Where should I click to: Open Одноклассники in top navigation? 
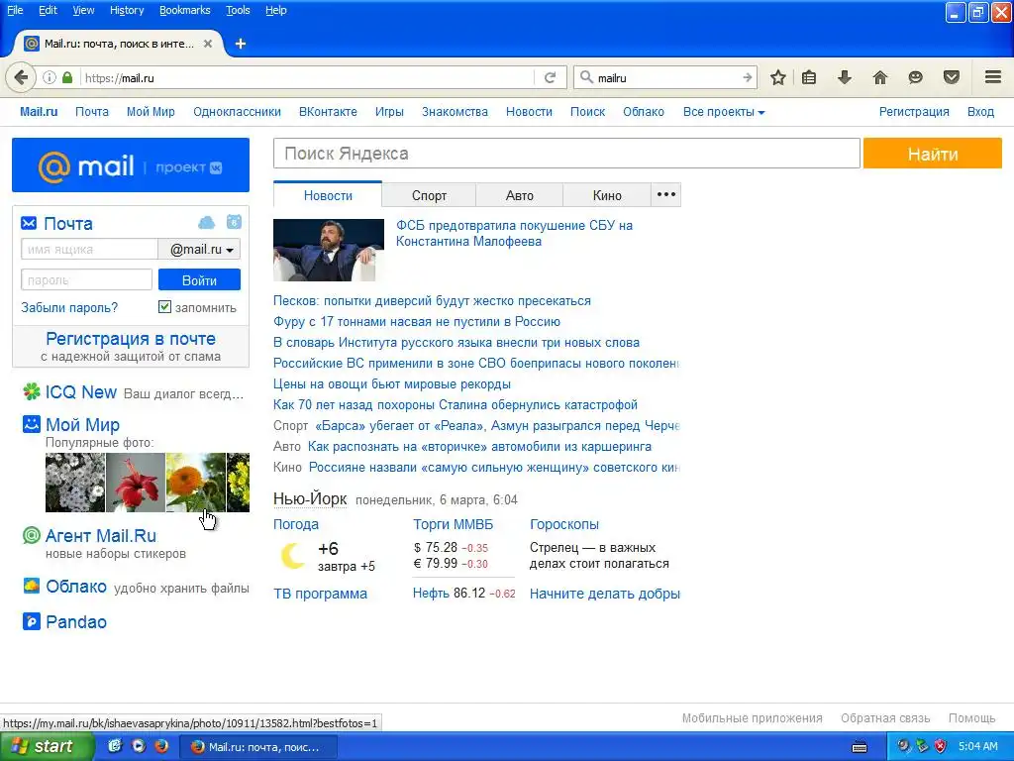(237, 112)
